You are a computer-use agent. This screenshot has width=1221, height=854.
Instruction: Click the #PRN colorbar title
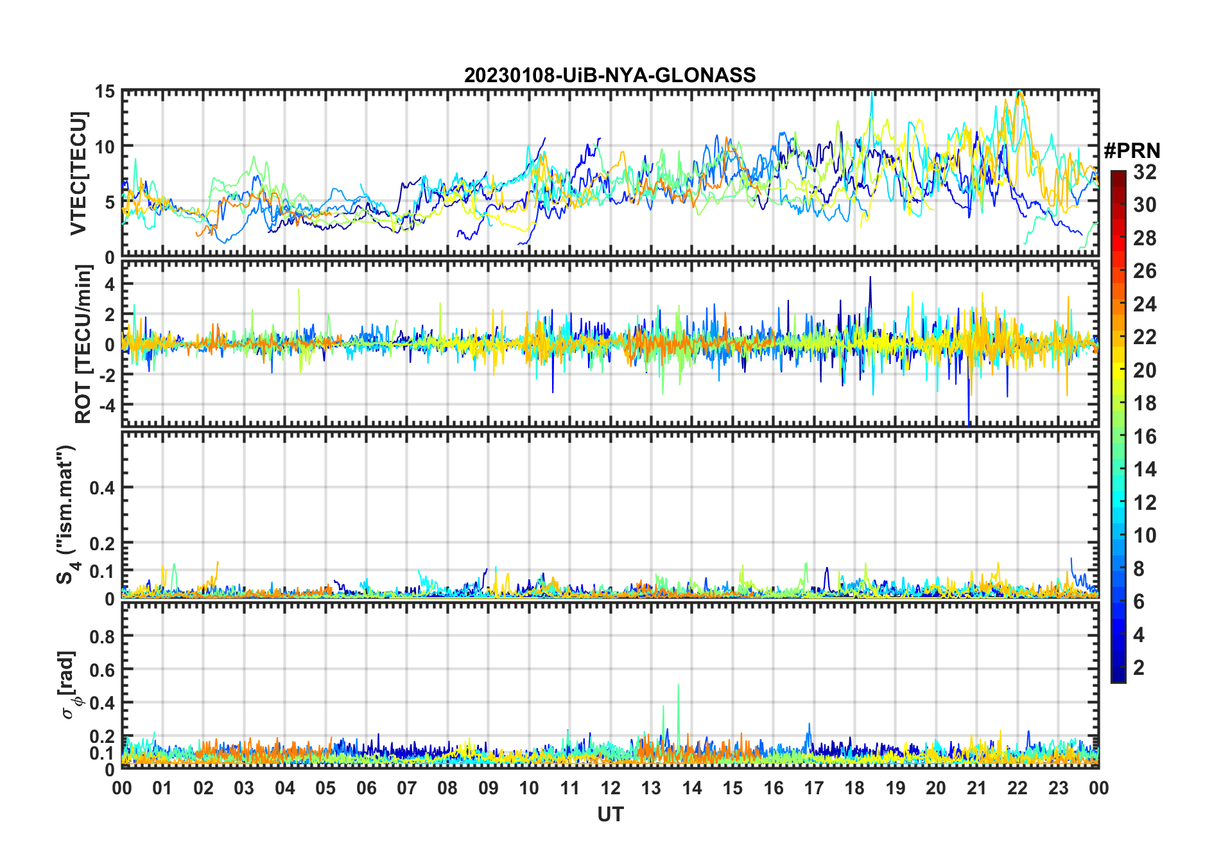point(1132,151)
